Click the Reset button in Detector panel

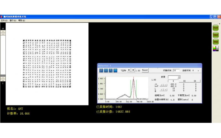pos(145,70)
